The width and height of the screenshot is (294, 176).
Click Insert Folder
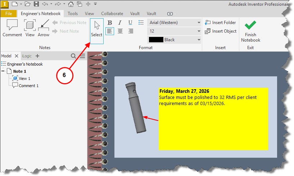pyautogui.click(x=220, y=23)
